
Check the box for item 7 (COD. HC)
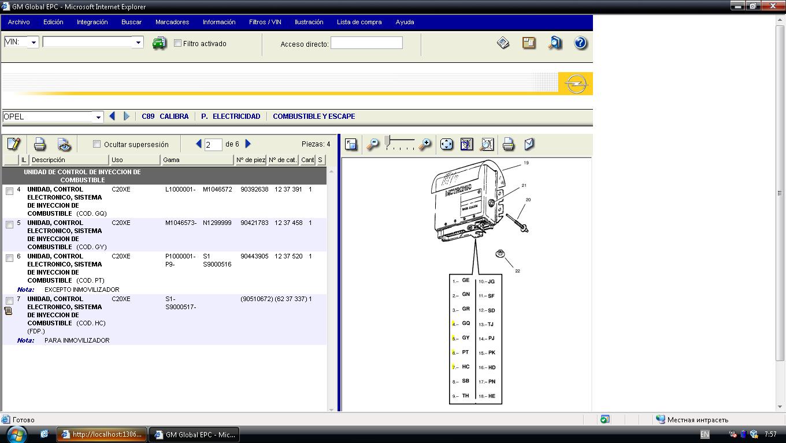(9, 301)
